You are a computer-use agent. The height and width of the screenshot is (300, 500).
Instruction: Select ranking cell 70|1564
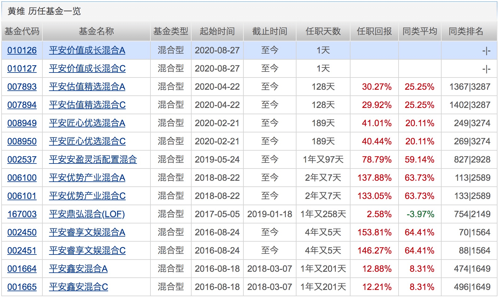[x=475, y=232]
